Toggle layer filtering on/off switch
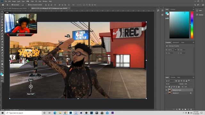This screenshot has width=205, height=115. [189, 81]
